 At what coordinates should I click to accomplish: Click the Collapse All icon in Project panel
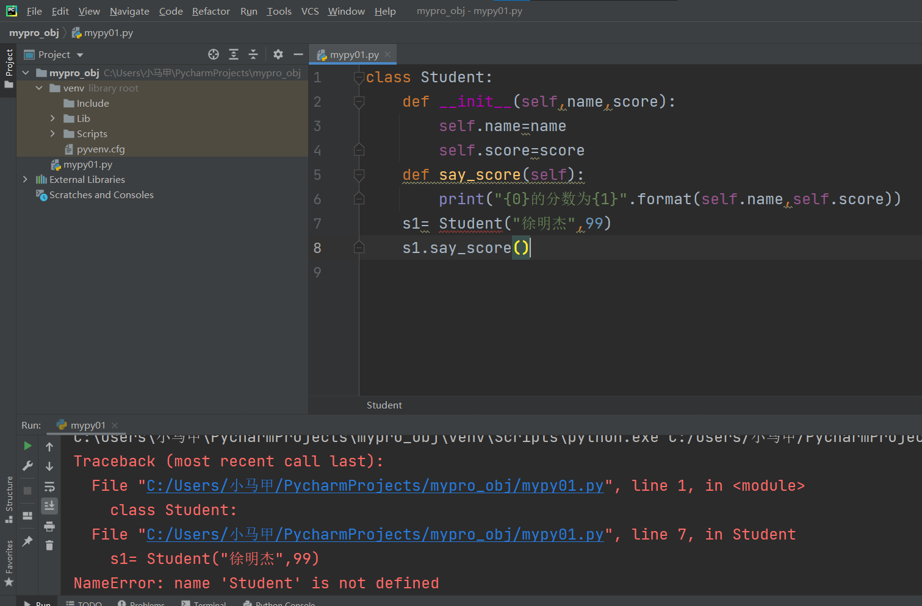point(253,54)
